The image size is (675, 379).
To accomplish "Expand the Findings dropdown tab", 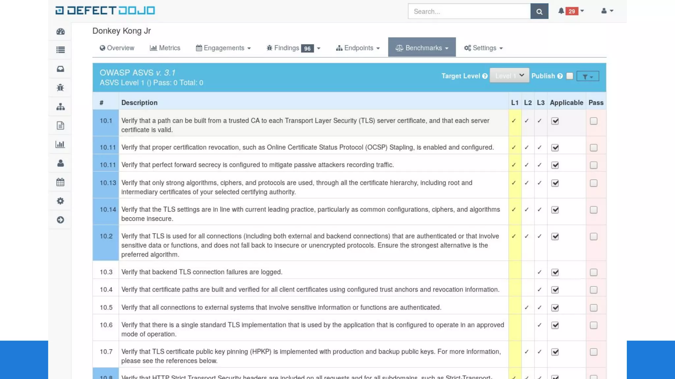I will pos(293,48).
